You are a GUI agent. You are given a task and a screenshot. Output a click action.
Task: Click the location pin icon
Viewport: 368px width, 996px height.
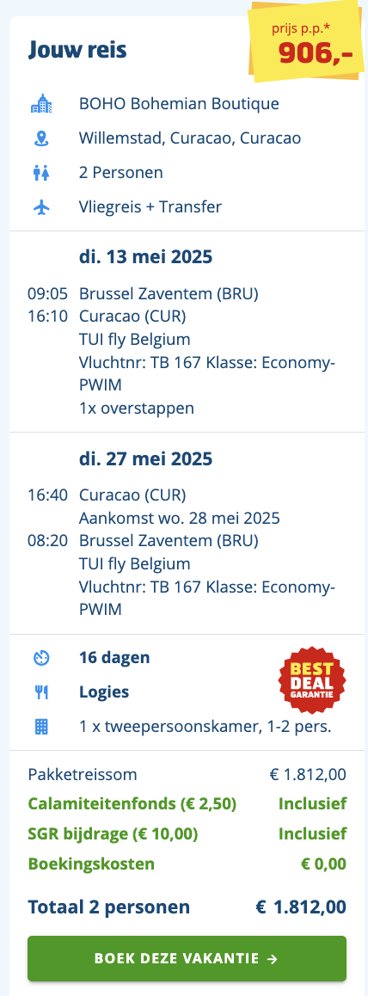41,138
